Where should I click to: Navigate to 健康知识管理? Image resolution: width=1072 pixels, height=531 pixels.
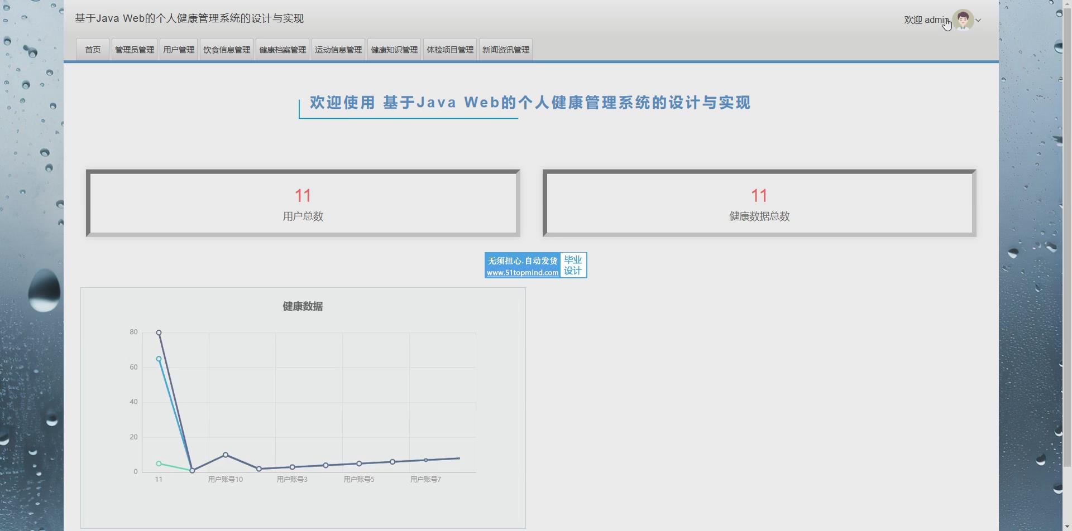[x=394, y=50]
